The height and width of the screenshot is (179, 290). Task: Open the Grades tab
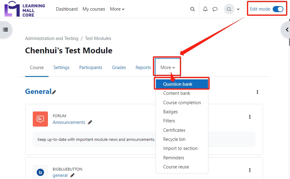click(x=119, y=67)
